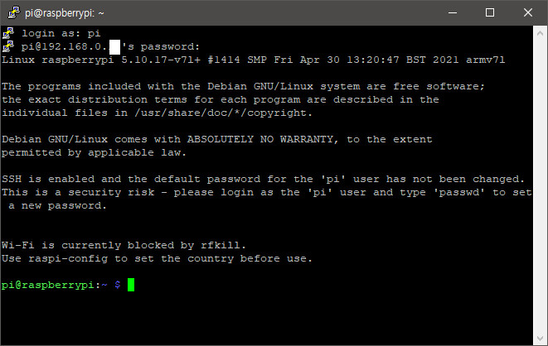Click the 'login as: pi' text
The image size is (548, 346).
59,33
